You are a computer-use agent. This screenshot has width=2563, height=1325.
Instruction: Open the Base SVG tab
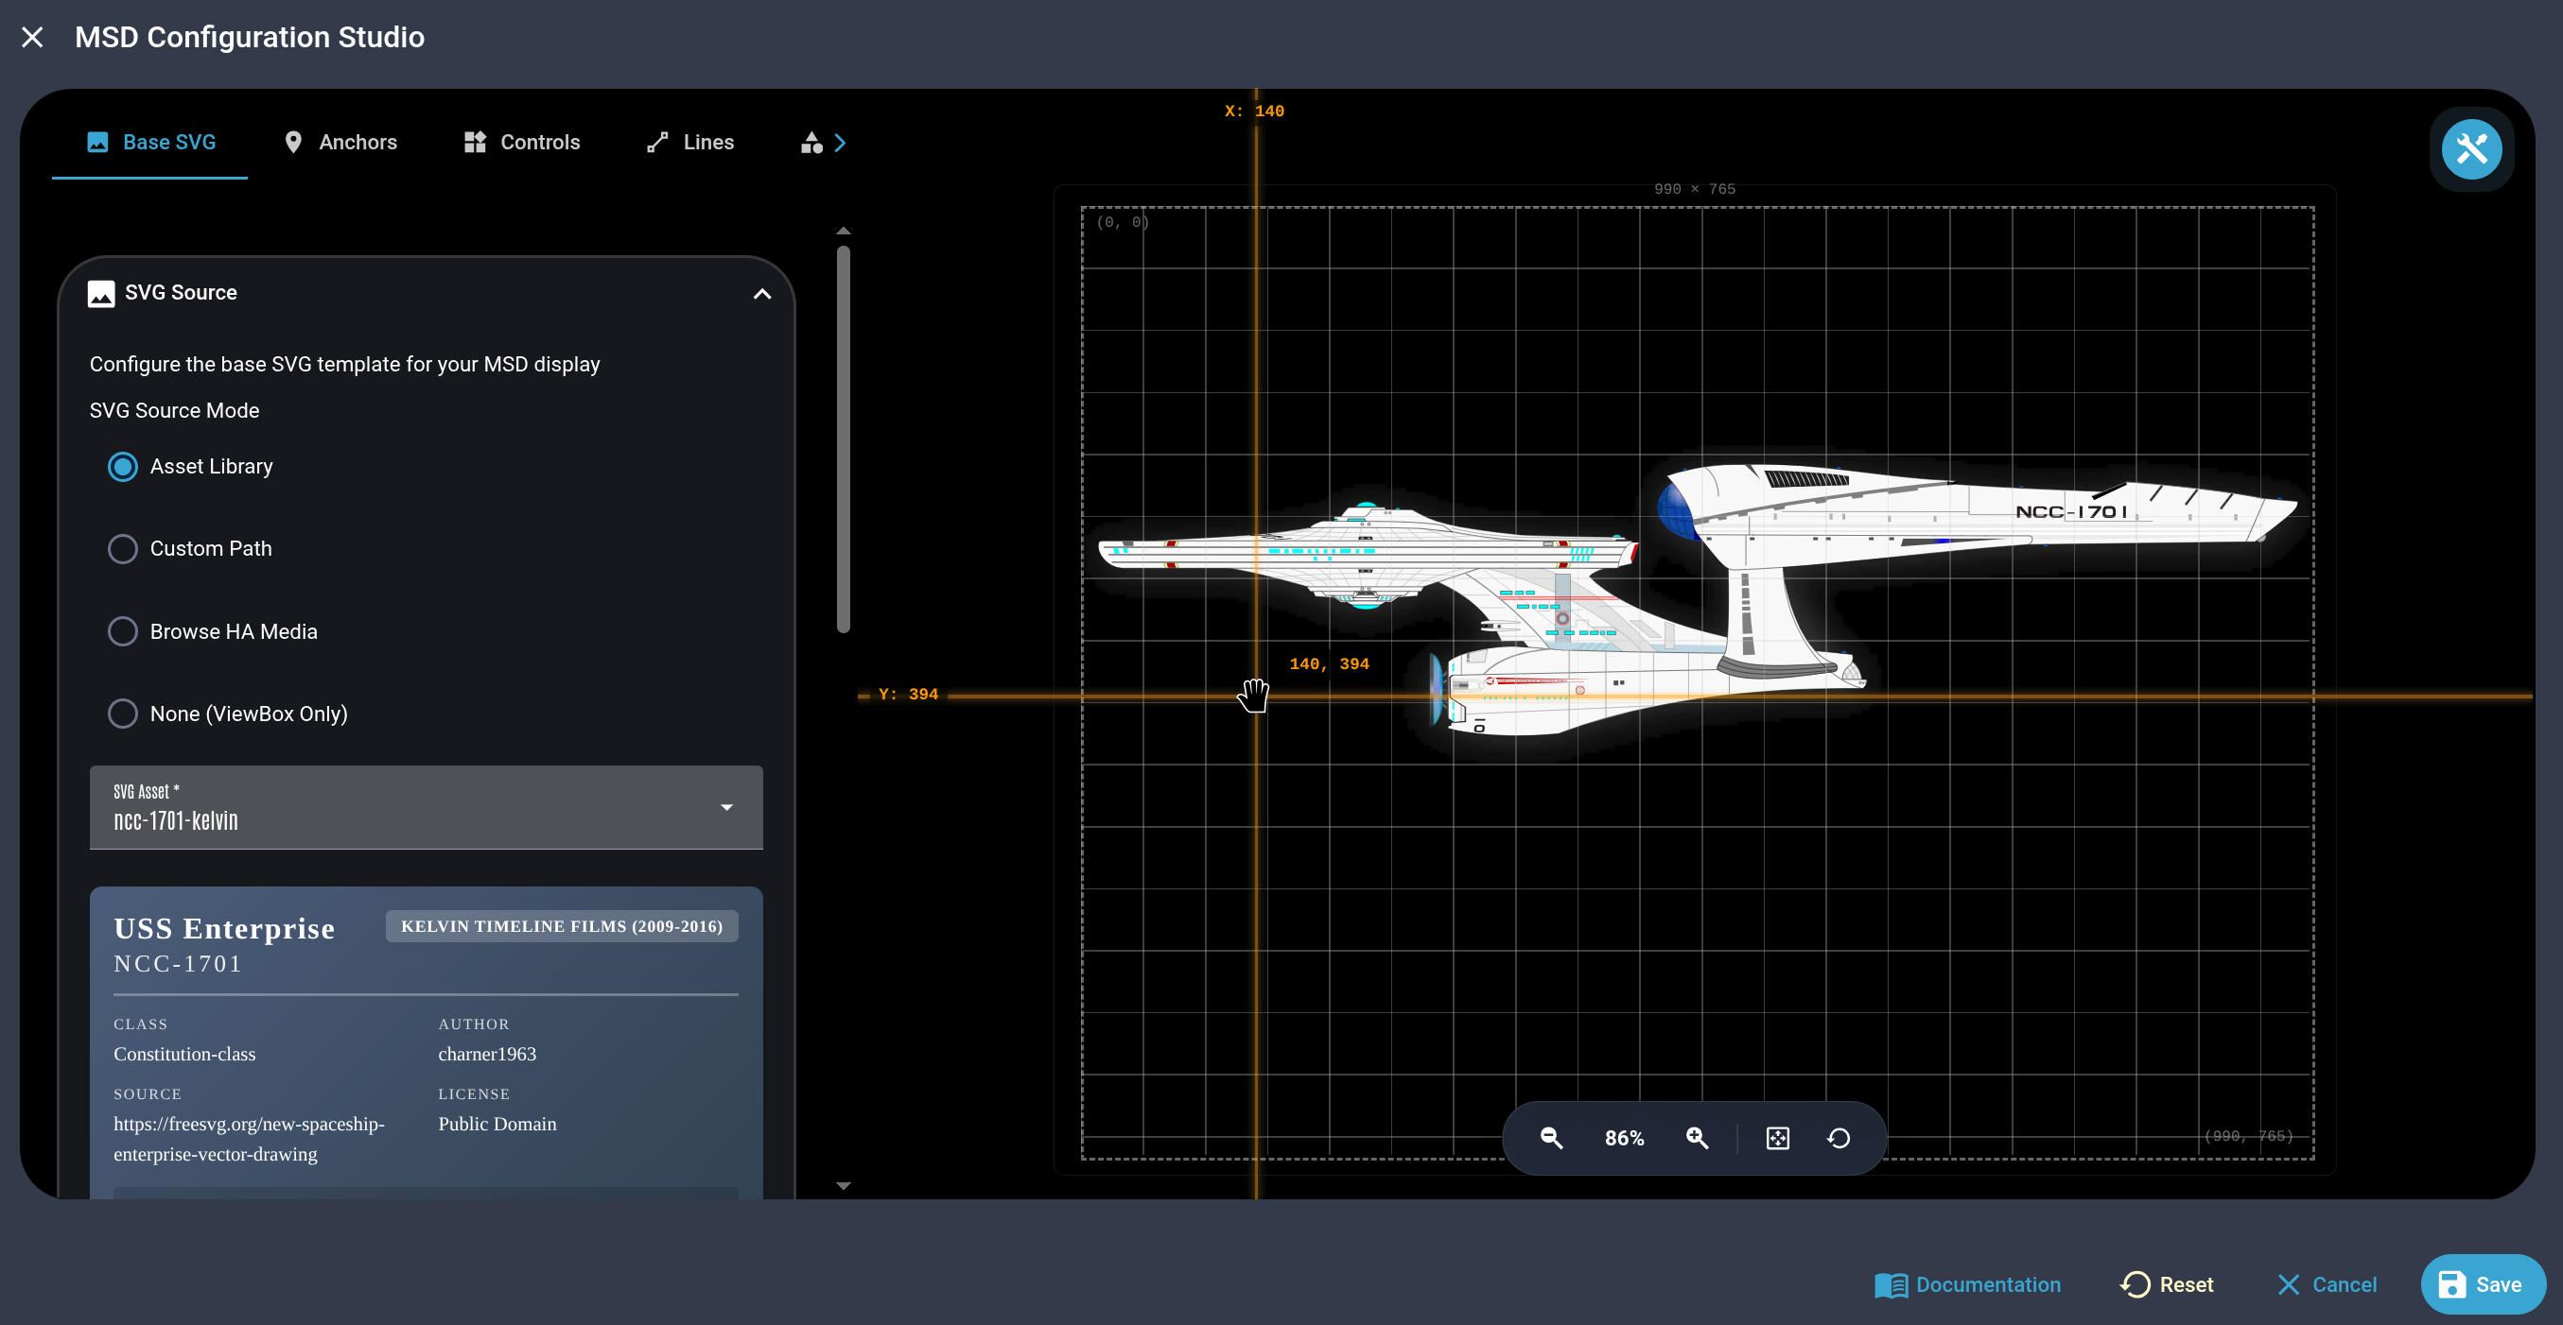pyautogui.click(x=150, y=142)
